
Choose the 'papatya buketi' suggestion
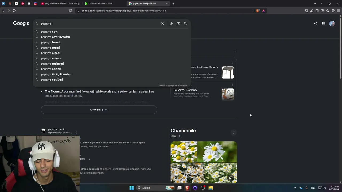point(112,42)
